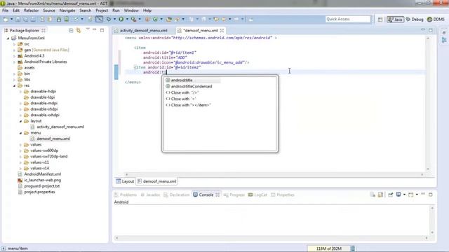449x252 pixels.
Task: Open Package Explorer view menu triangle
Action: (88, 29)
